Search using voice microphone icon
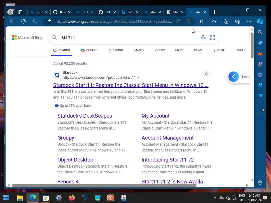This screenshot has width=271, height=203. click(203, 38)
